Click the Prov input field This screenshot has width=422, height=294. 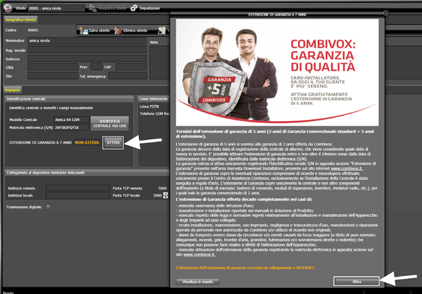coord(96,67)
